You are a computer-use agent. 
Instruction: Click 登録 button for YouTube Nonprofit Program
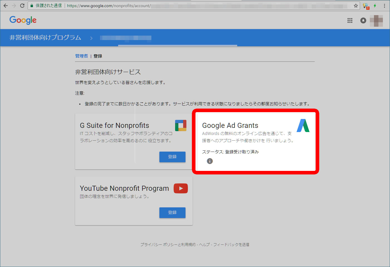click(172, 213)
